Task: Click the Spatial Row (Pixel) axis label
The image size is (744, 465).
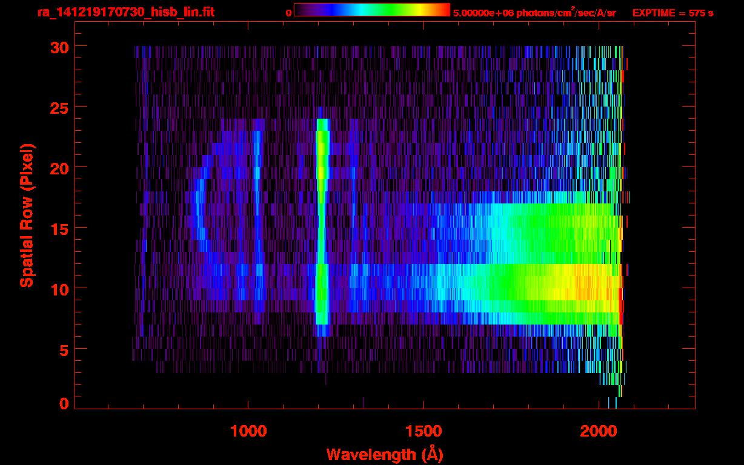Action: pos(27,215)
